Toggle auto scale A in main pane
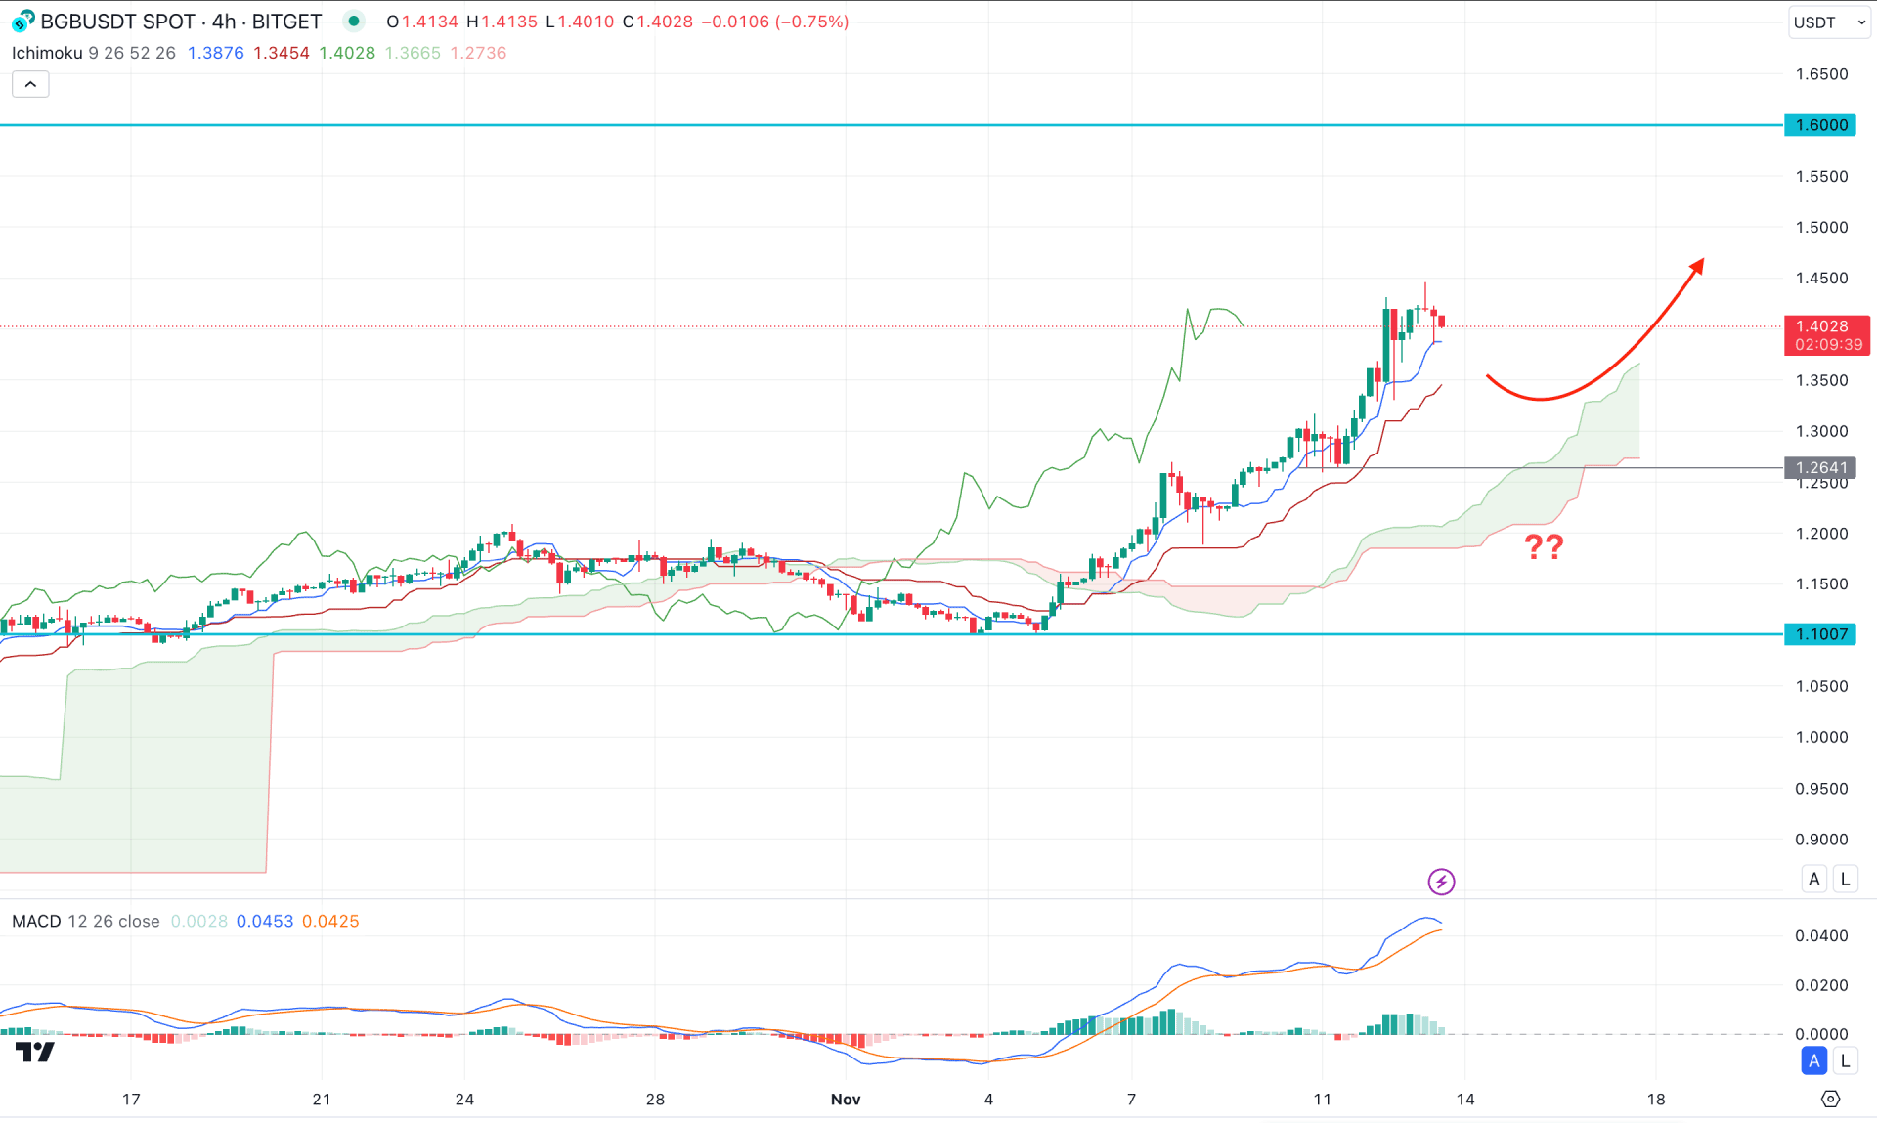 [x=1814, y=879]
